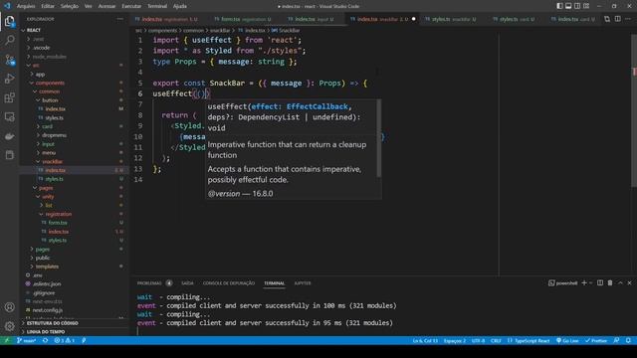Open the Docker view in activity bar
This screenshot has width=637, height=358.
tap(10, 136)
